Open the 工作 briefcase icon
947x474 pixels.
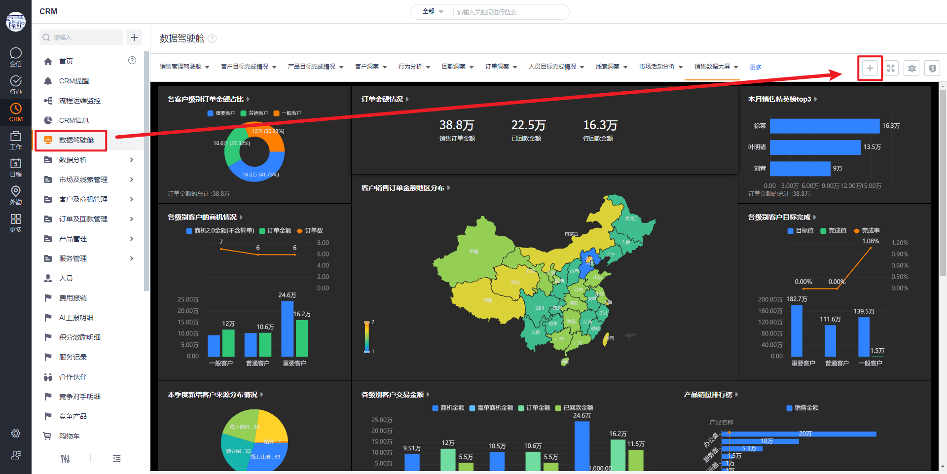coord(16,140)
